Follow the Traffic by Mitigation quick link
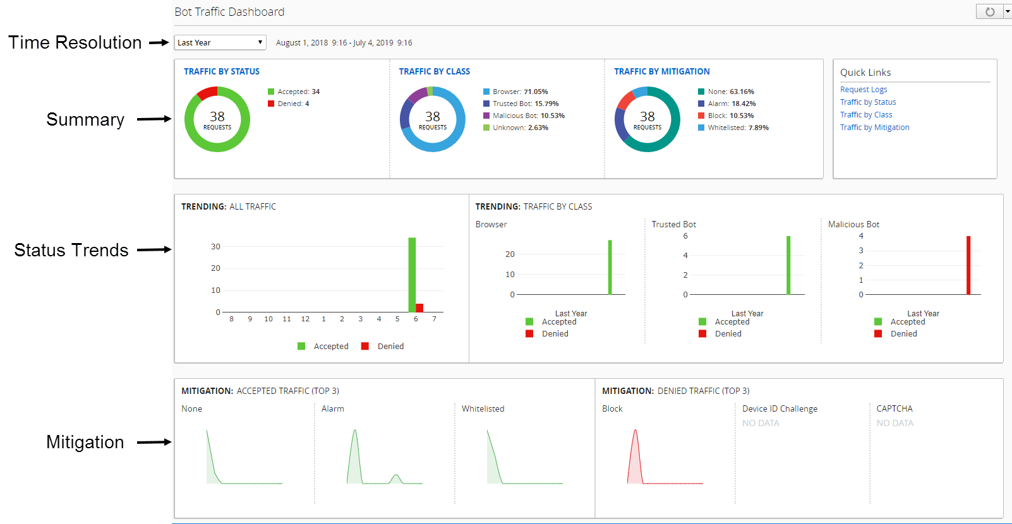 pyautogui.click(x=874, y=128)
